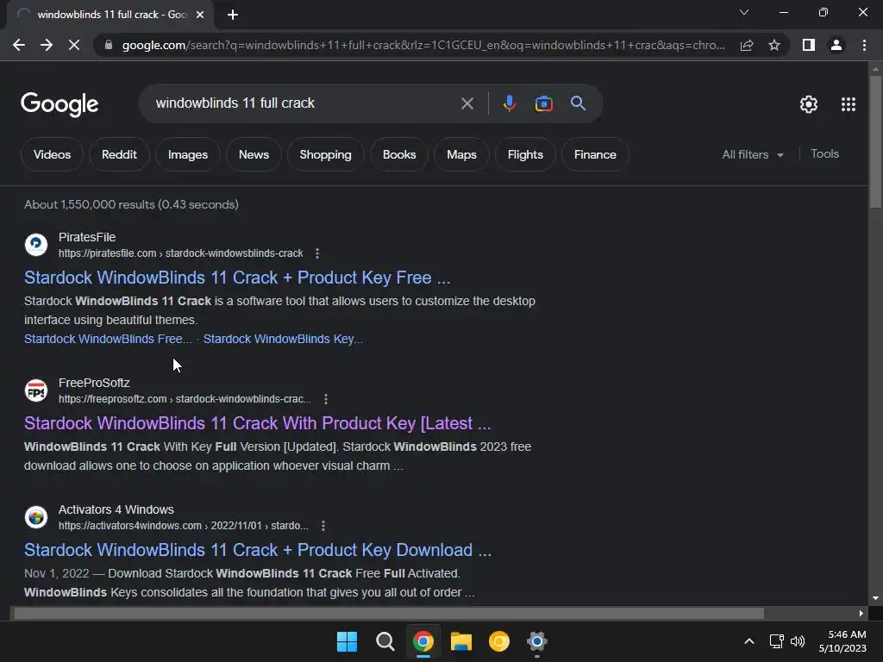
Task: Click Chrome icon in taskbar
Action: [x=423, y=641]
